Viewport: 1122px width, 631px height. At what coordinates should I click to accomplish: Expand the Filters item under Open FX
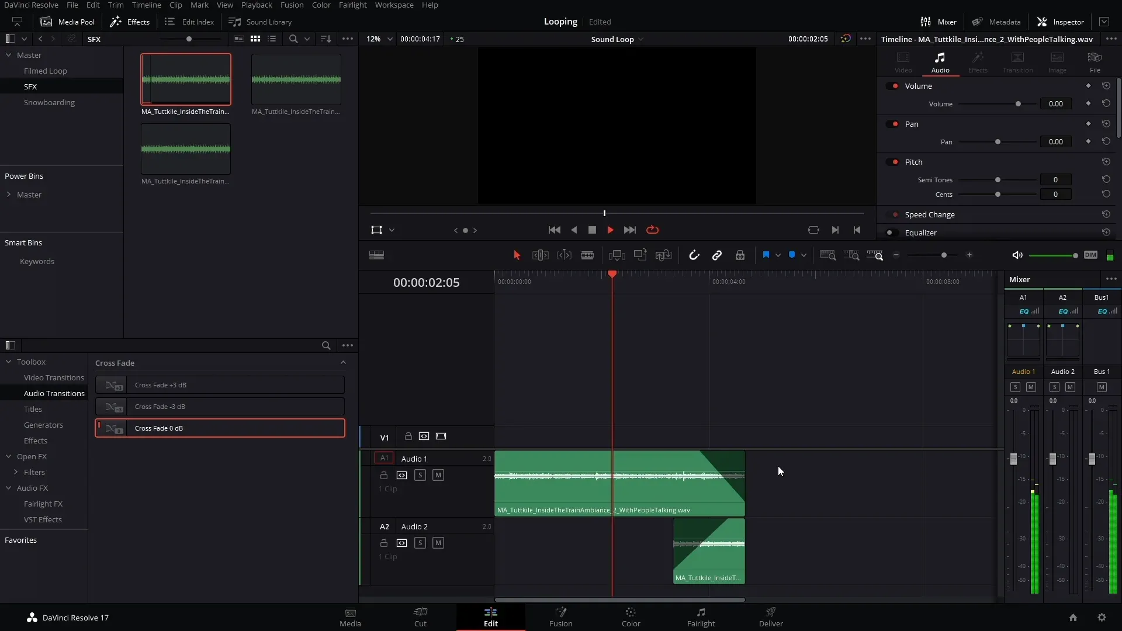pos(16,472)
